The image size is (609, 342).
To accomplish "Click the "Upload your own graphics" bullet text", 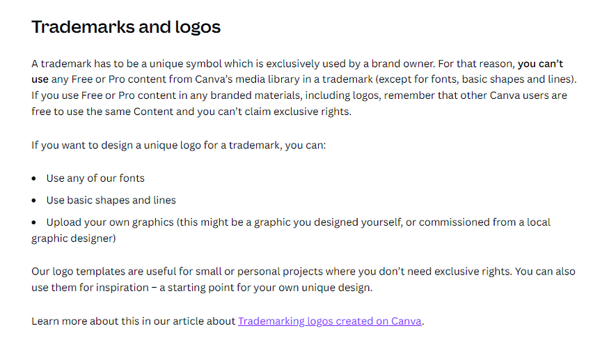I will tap(110, 222).
